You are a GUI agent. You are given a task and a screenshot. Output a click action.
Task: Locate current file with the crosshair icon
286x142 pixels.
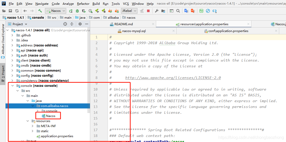tap(65, 24)
